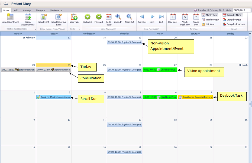Enable Group by Date
252x163 pixels.
coord(232,20)
